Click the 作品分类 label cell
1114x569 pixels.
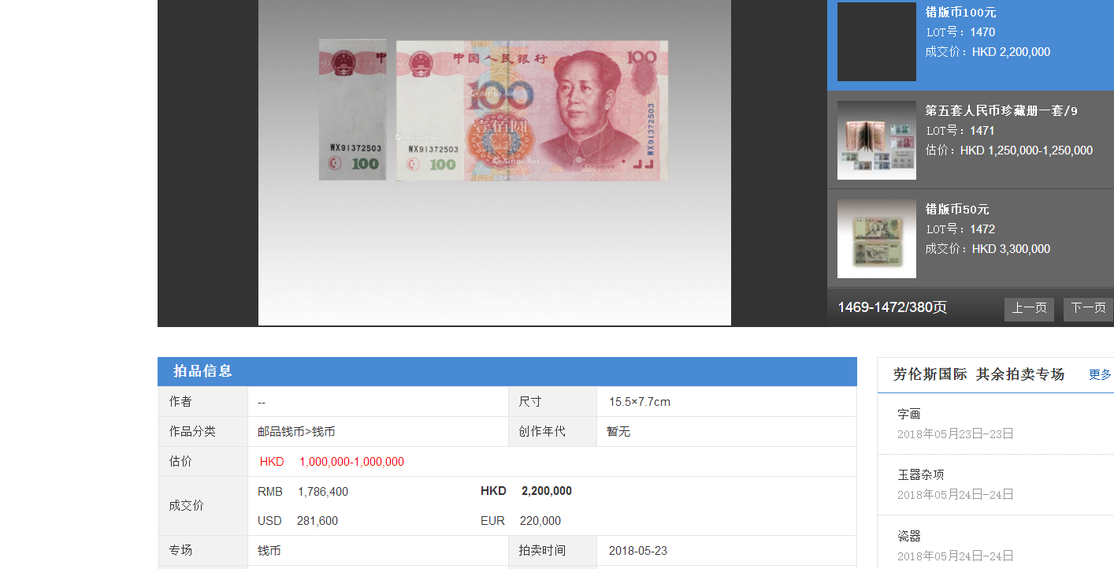click(x=203, y=432)
